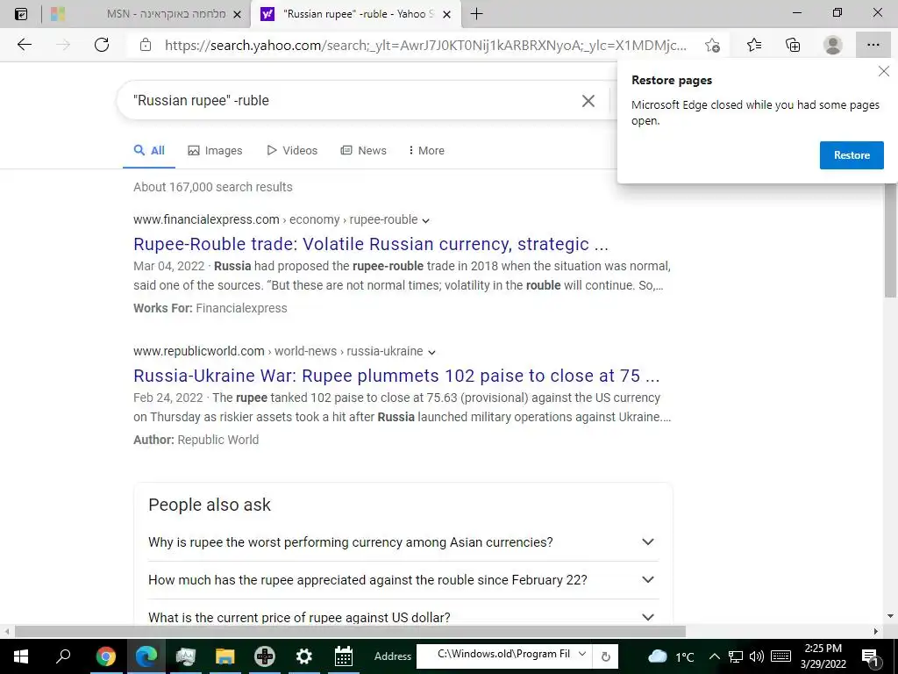Expand "Why is rupee the worst performing" question

(403, 542)
